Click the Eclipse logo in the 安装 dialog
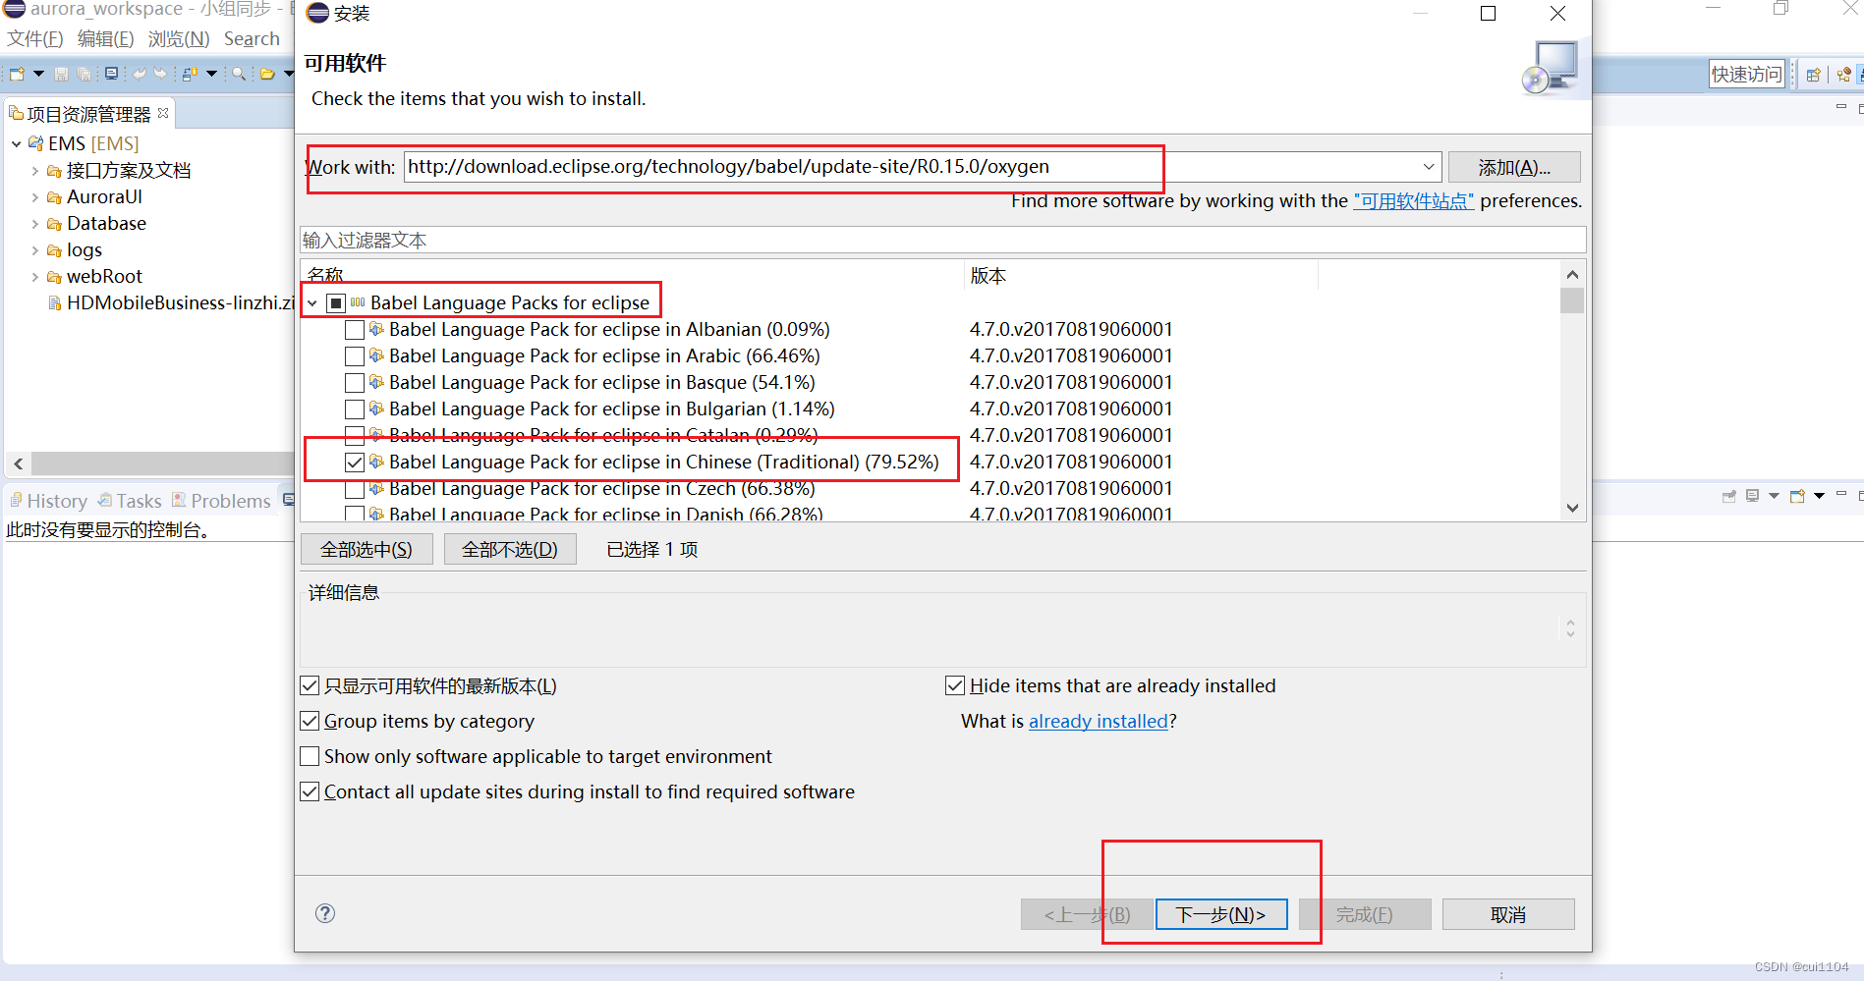The height and width of the screenshot is (981, 1864). [x=317, y=13]
